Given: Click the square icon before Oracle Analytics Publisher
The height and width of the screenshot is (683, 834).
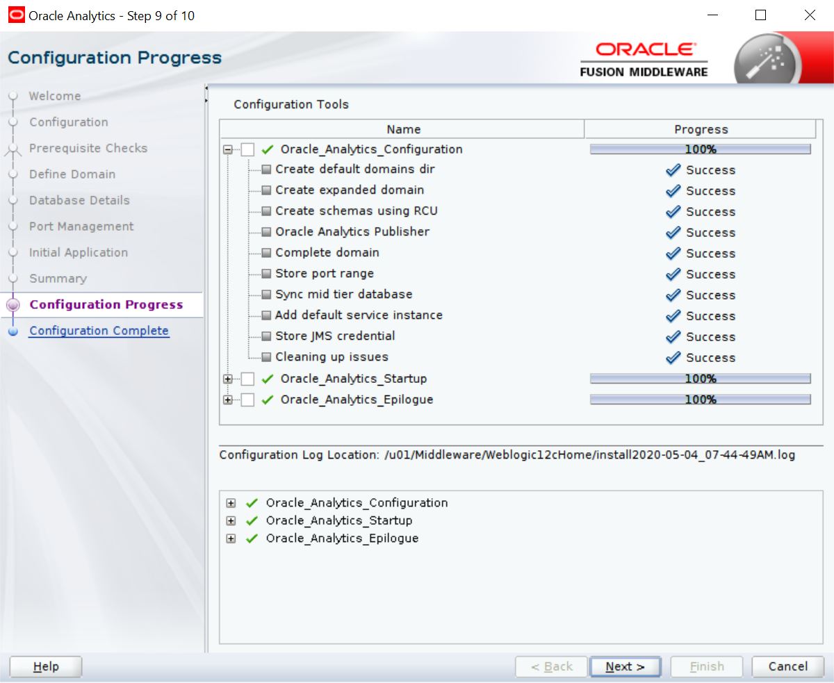Looking at the screenshot, I should (266, 232).
